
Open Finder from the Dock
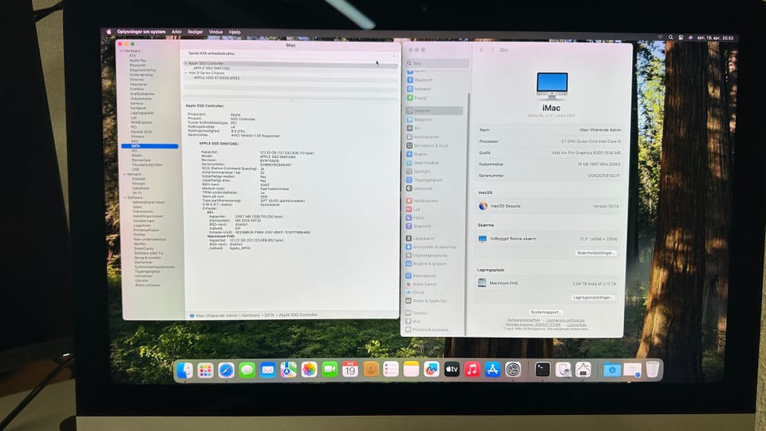(184, 370)
